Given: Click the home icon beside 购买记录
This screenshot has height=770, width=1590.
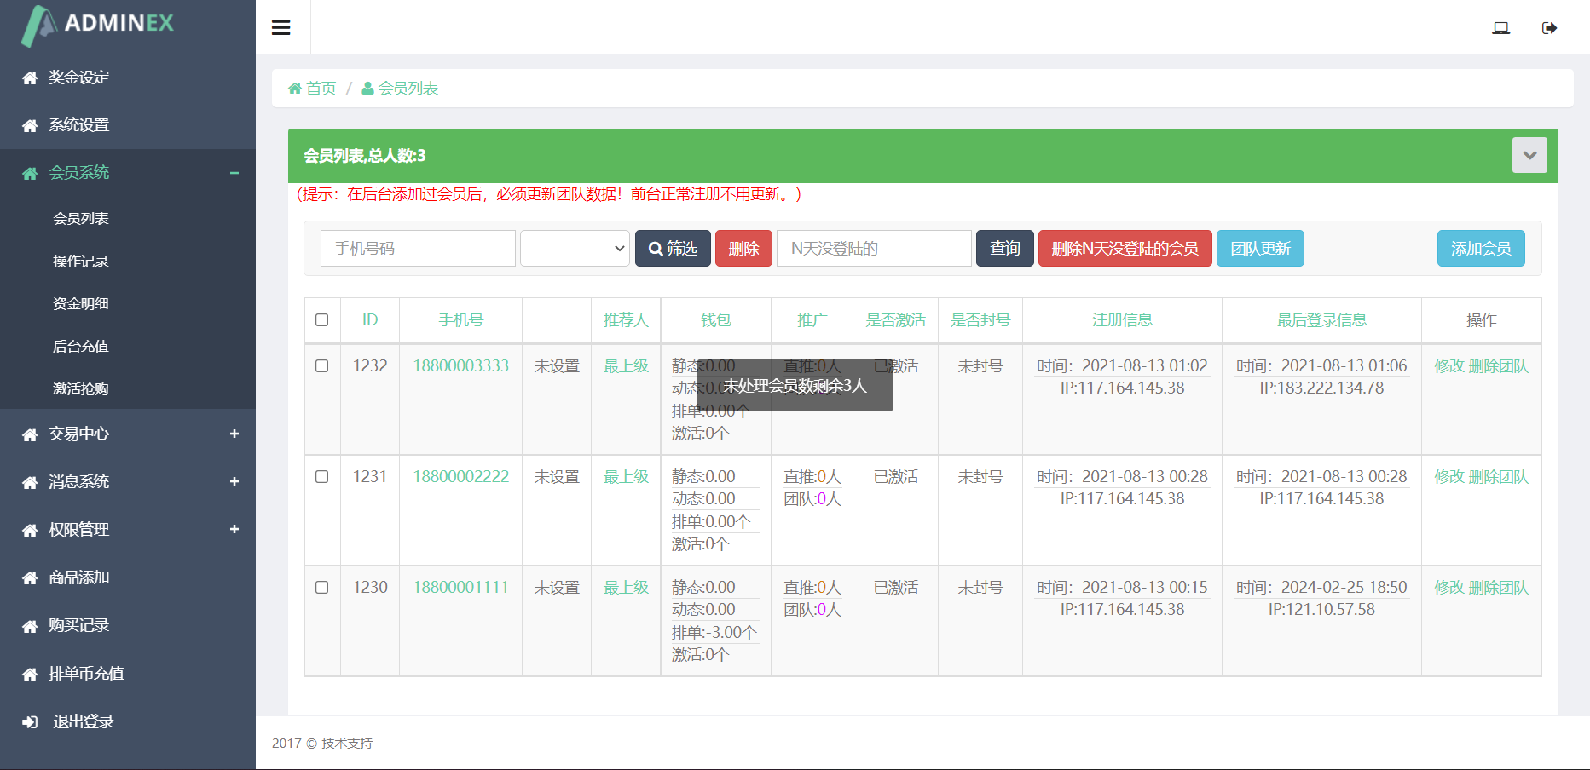Looking at the screenshot, I should [30, 627].
